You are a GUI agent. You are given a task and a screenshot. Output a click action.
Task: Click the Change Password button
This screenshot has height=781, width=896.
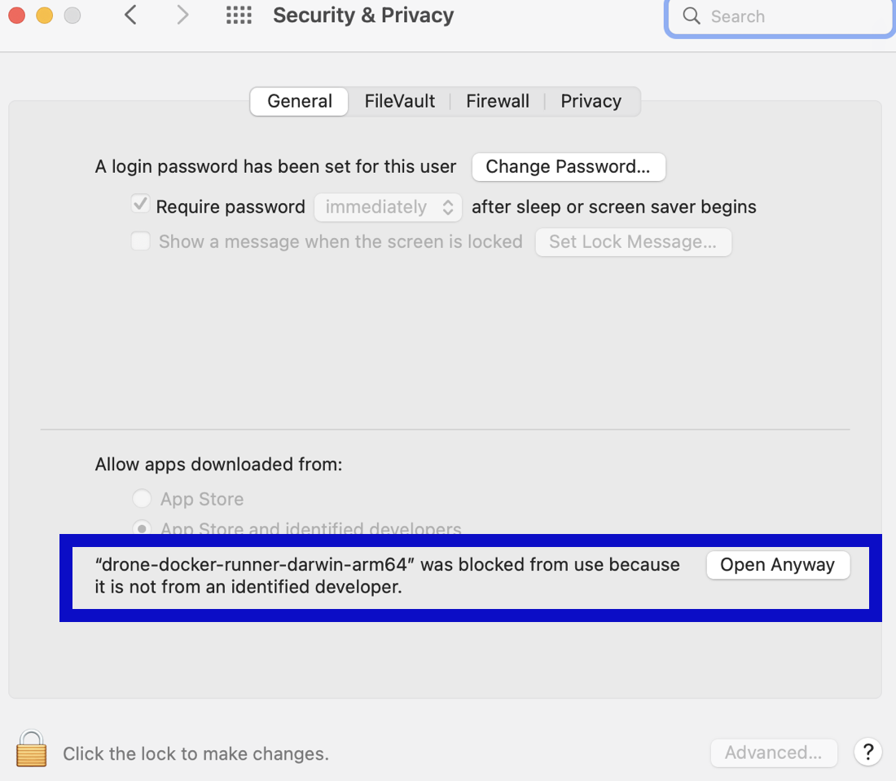point(568,166)
